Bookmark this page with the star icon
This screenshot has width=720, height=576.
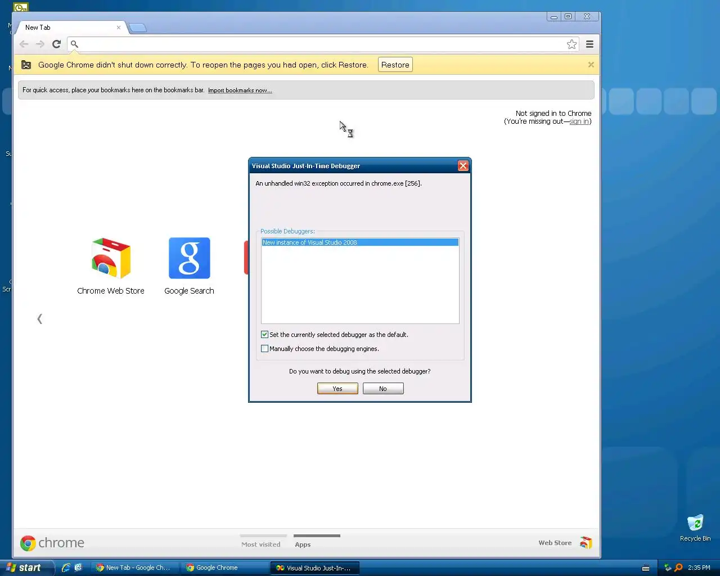[571, 44]
